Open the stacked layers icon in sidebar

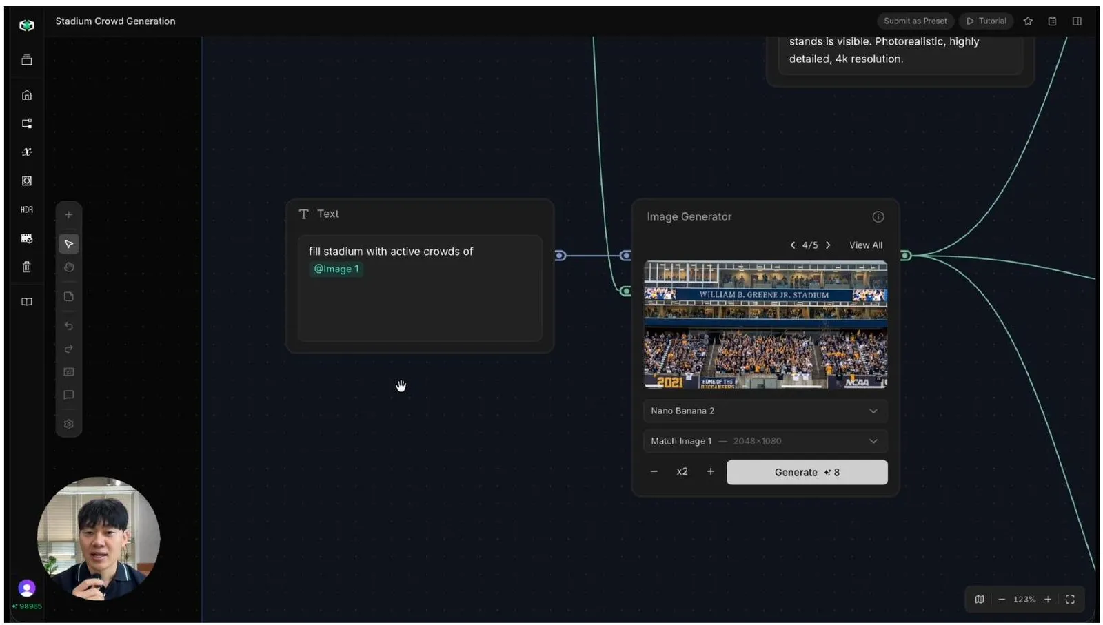(27, 60)
